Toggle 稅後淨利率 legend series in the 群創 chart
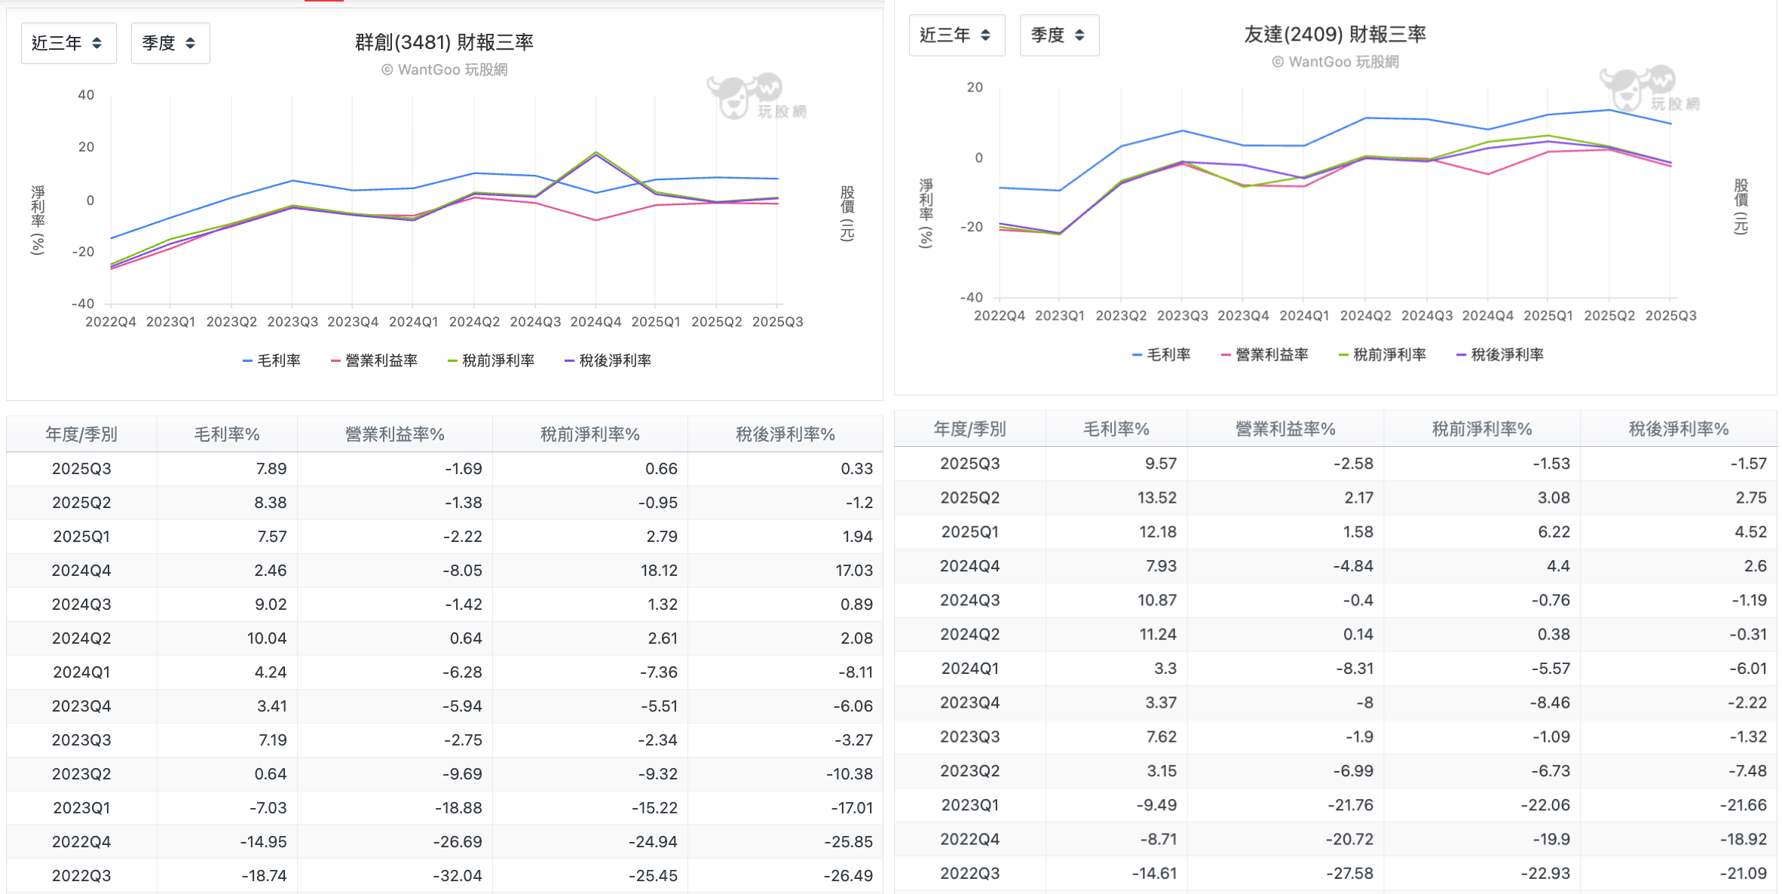 point(608,361)
